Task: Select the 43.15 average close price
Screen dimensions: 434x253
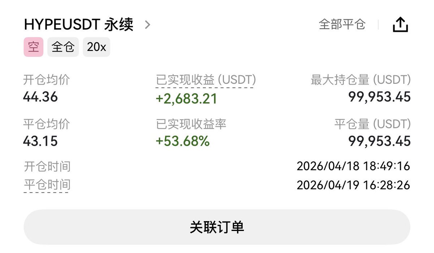Action: click(41, 141)
